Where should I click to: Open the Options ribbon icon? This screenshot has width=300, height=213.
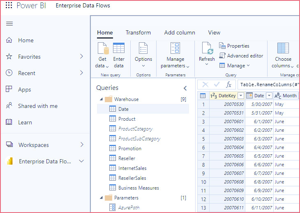143,48
